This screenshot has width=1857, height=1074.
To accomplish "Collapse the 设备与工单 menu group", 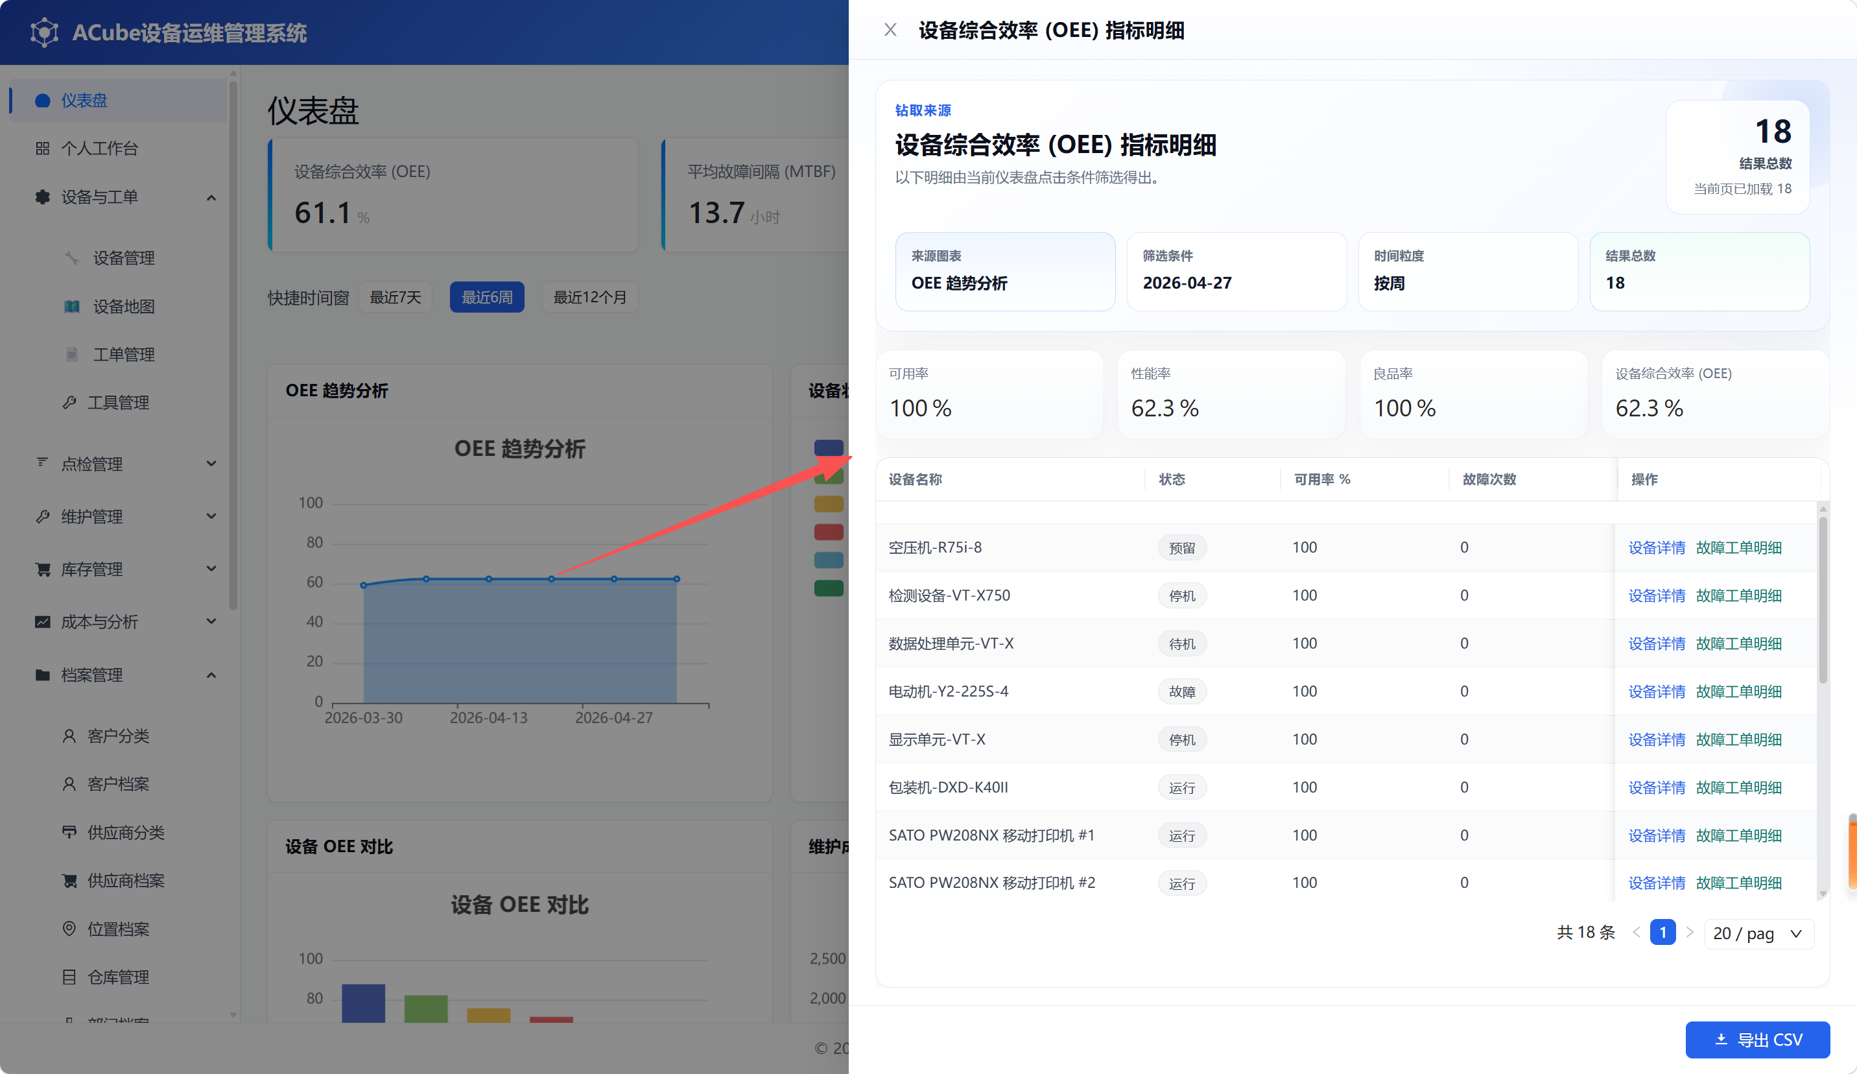I will tap(211, 198).
